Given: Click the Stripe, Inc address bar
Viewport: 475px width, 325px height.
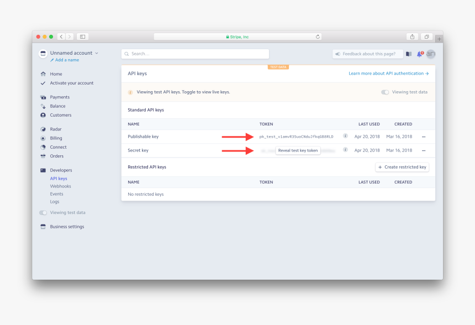Looking at the screenshot, I should pyautogui.click(x=237, y=36).
